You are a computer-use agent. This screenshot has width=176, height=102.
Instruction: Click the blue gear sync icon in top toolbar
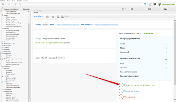(145, 4)
